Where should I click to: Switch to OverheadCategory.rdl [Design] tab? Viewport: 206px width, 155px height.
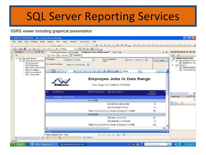click(x=65, y=52)
